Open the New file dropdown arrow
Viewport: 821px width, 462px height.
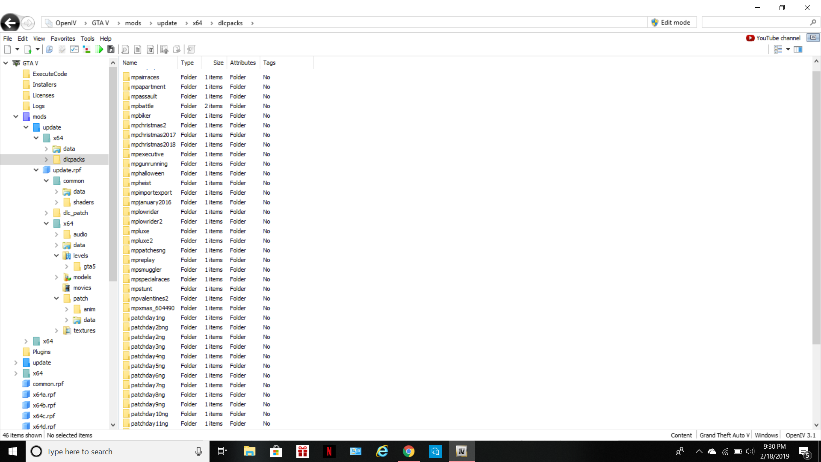click(x=17, y=50)
